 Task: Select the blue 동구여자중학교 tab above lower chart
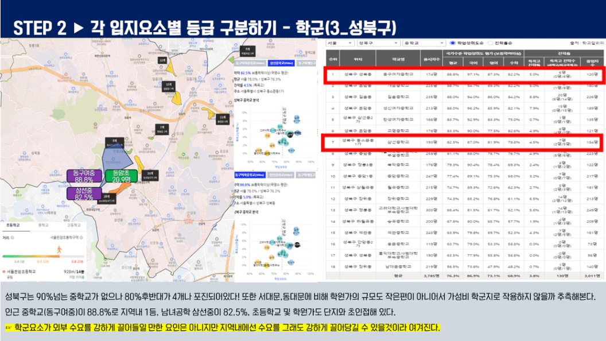(x=250, y=175)
